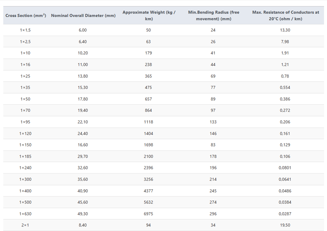Image resolution: width=327 pixels, height=231 pixels.
Task: Click the Max. Resistance of Conductors header
Action: (x=285, y=16)
